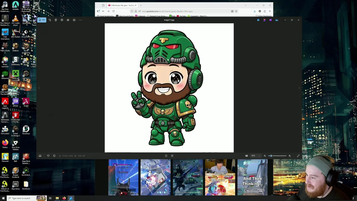This screenshot has width=357, height=201.
Task: Bookmark this page with the star icon
Action: [236, 11]
